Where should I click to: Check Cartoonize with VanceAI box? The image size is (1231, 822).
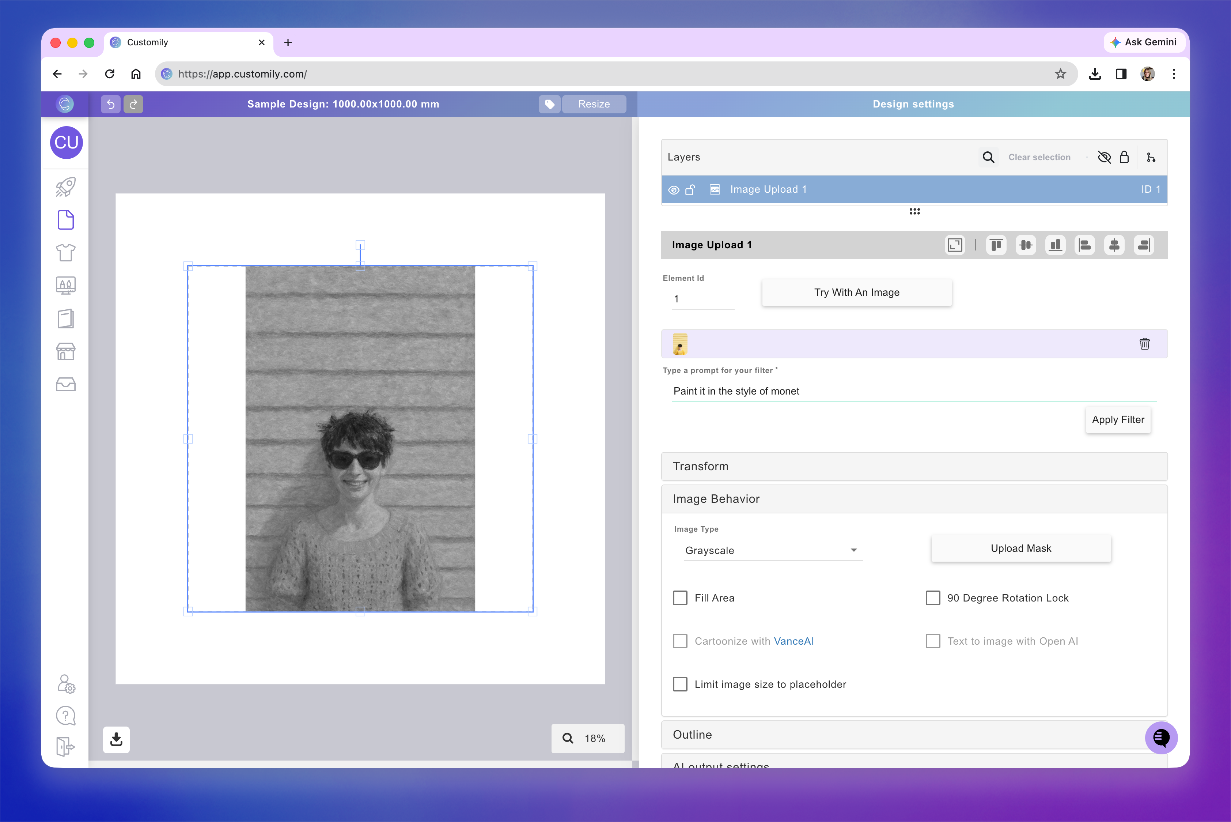tap(680, 641)
